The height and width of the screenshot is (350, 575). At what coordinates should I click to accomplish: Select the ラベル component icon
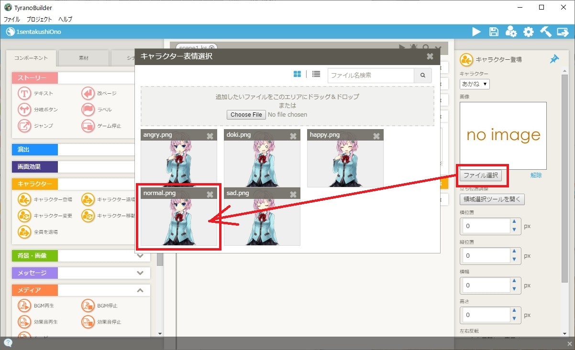coord(88,109)
